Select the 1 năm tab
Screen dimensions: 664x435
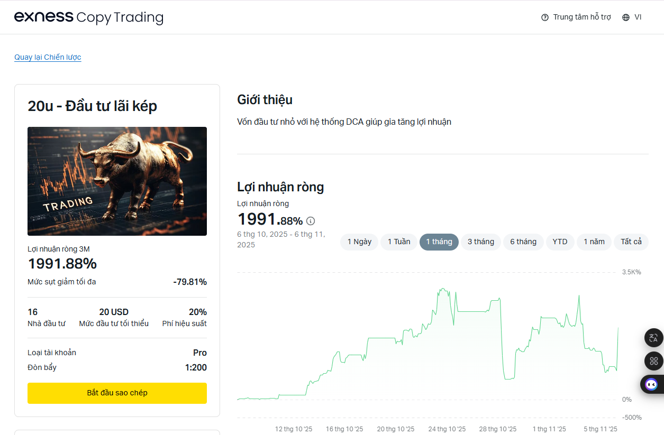pos(594,242)
